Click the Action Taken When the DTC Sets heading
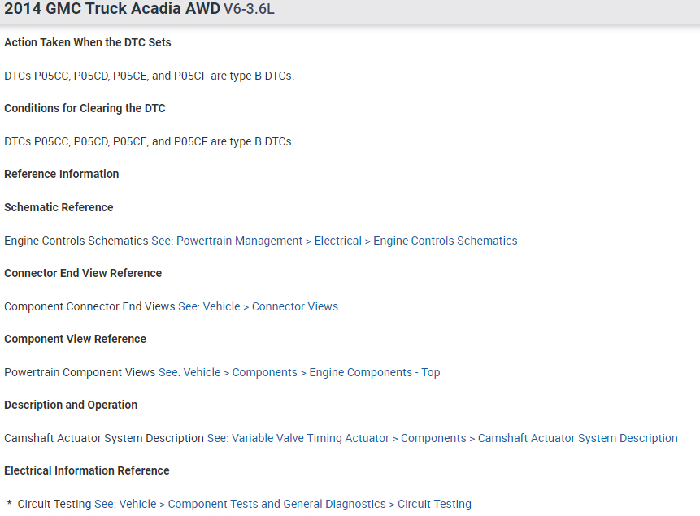The height and width of the screenshot is (516, 700). click(88, 42)
